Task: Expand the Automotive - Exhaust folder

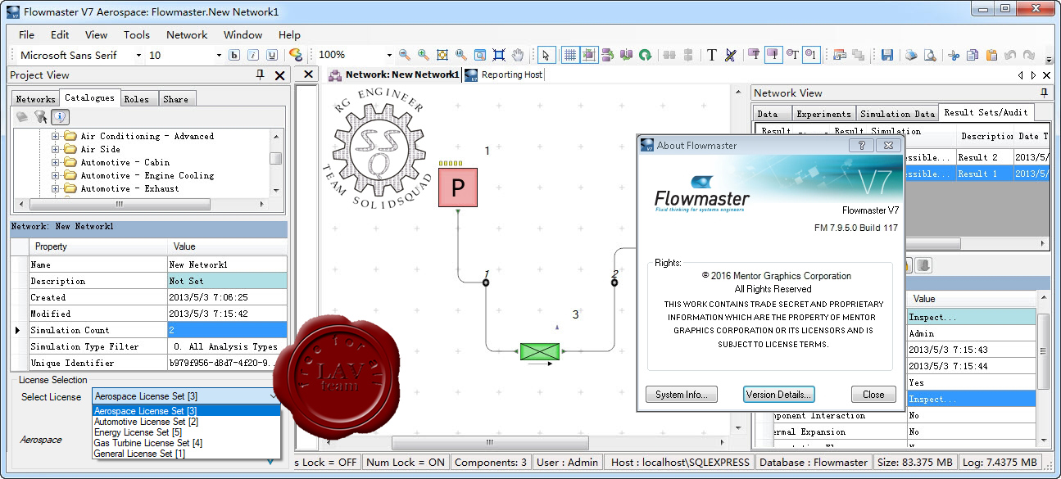Action: tap(56, 188)
